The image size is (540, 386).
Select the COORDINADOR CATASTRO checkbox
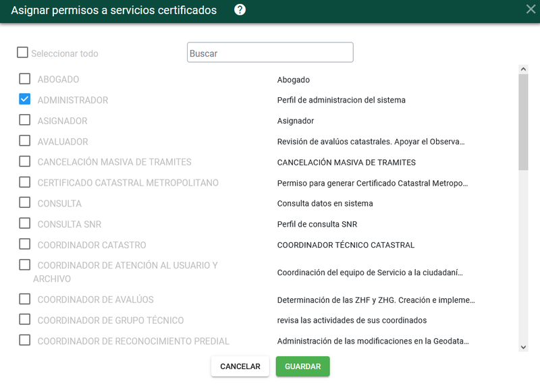coord(25,244)
